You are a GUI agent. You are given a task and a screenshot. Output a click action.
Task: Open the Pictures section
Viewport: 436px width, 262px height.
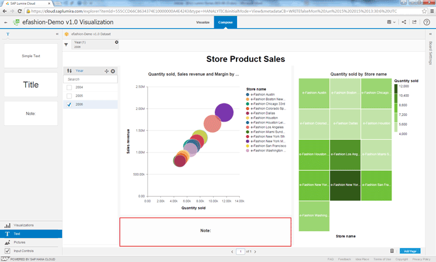point(31,242)
